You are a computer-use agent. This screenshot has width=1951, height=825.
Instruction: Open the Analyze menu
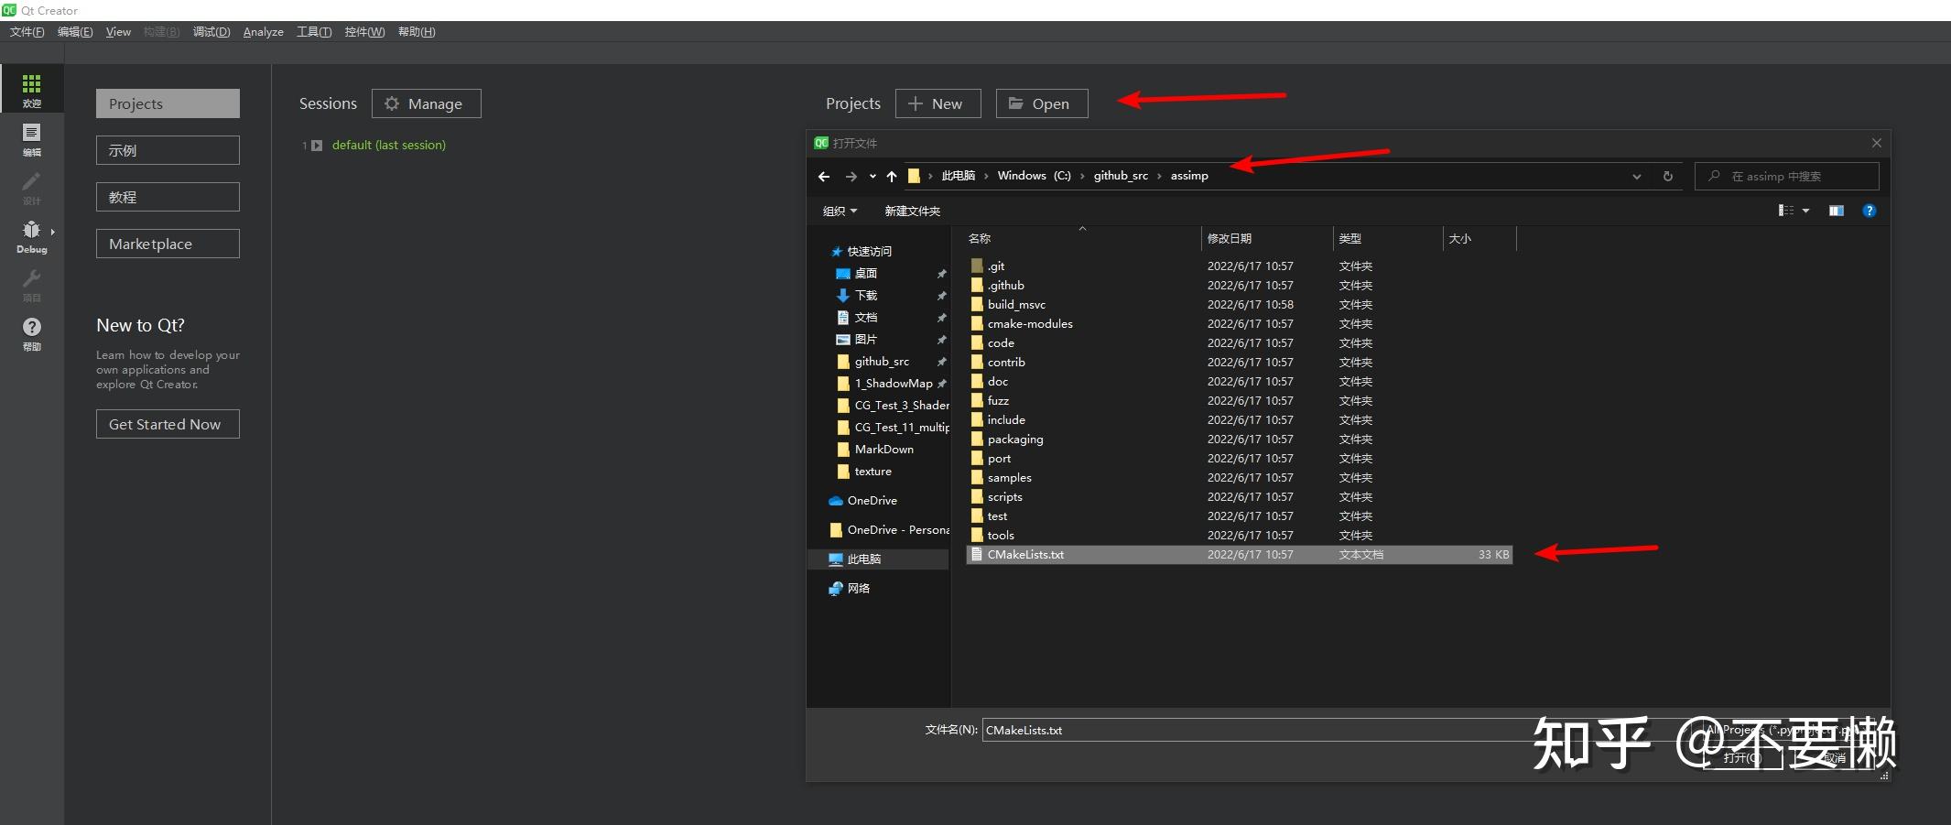[263, 32]
